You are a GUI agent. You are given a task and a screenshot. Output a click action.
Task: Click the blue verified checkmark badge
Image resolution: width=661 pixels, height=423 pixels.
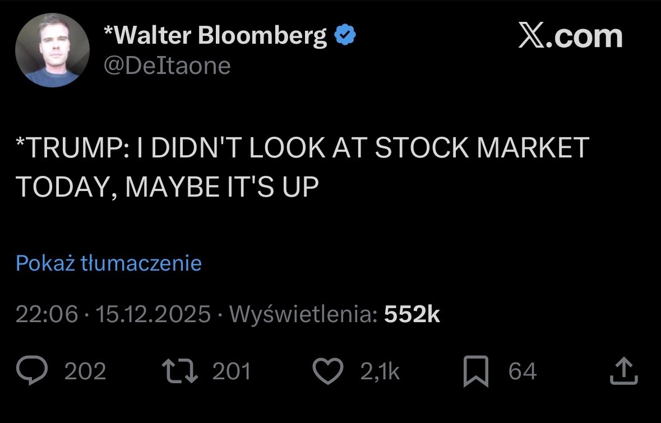pos(345,36)
